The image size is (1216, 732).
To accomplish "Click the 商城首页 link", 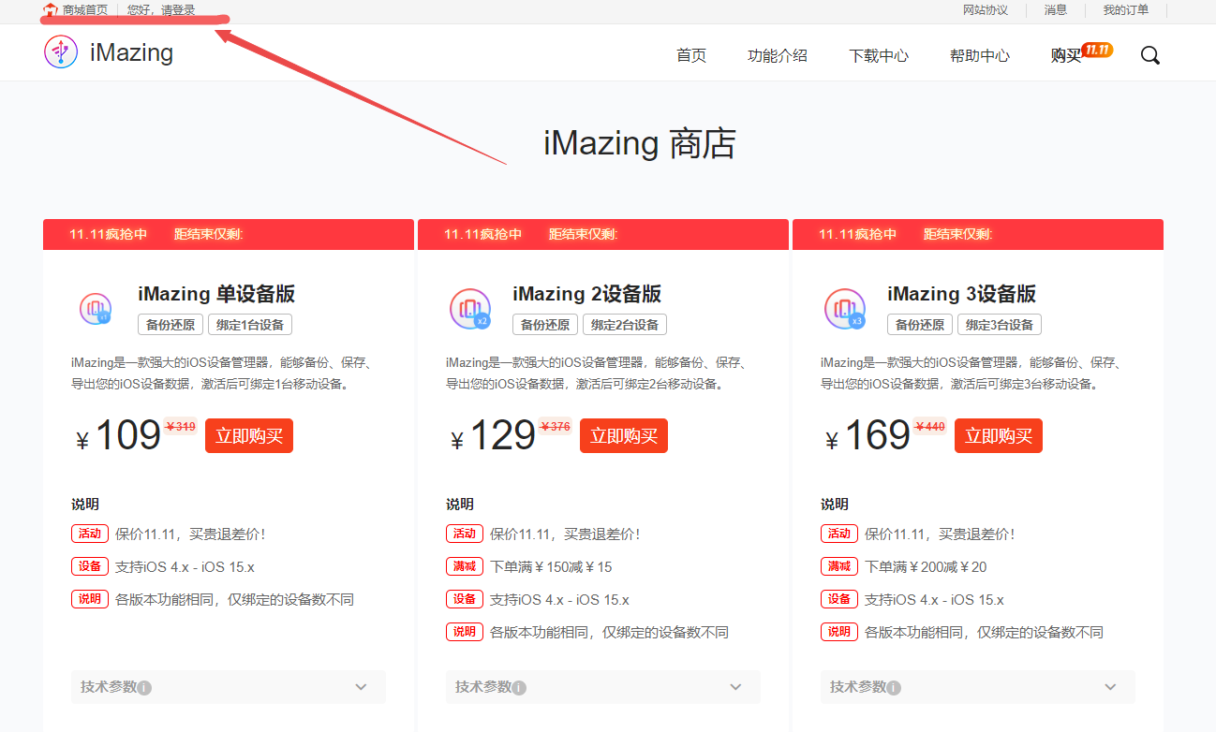I will [x=85, y=10].
